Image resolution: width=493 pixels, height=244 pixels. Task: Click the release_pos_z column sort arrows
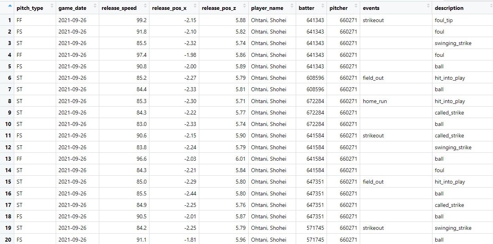[244, 6]
